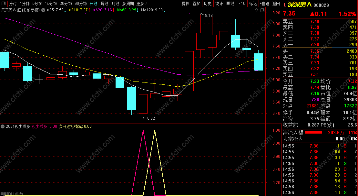
Task: Click the L marker beside stock name
Action: (x=284, y=5)
